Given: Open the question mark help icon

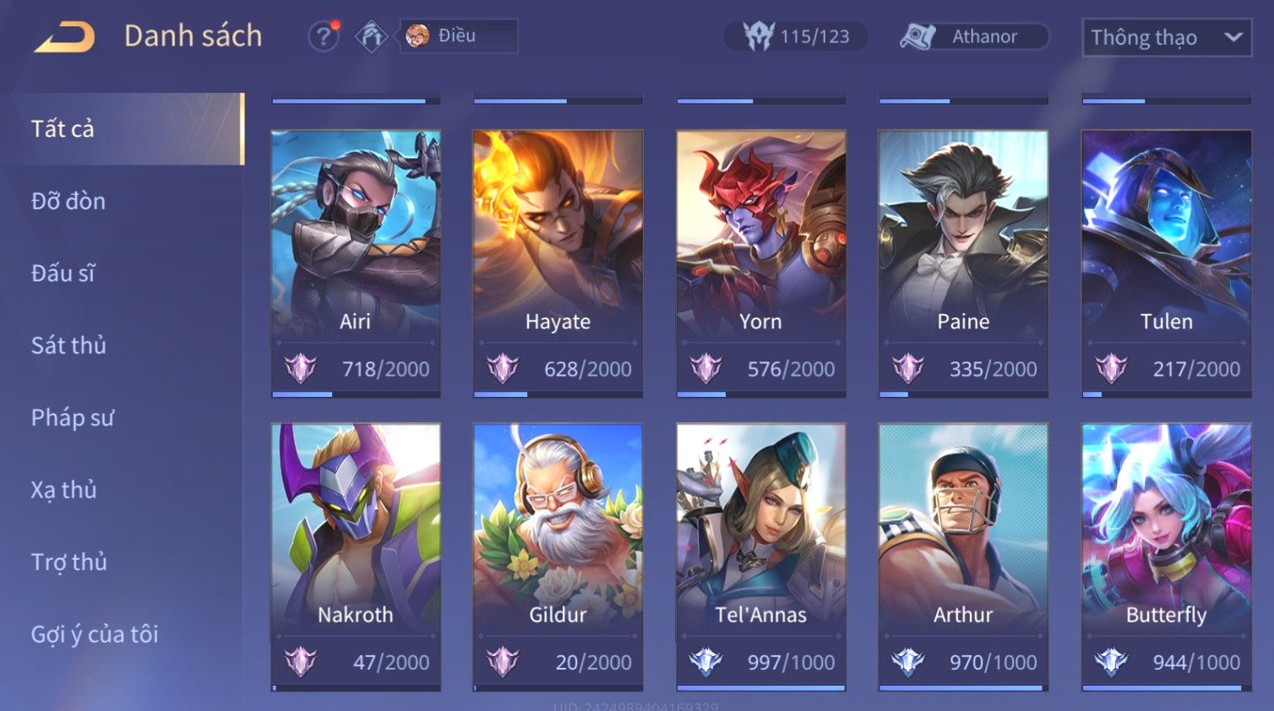Looking at the screenshot, I should (324, 36).
